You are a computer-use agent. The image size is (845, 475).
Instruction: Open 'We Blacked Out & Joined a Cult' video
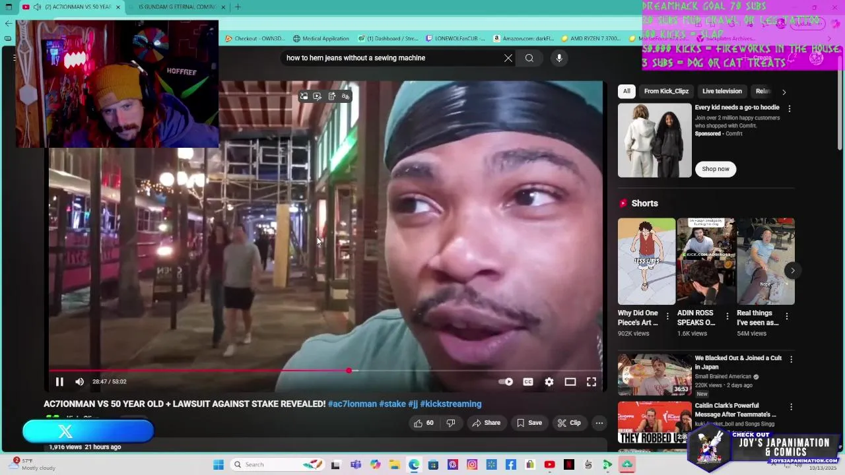point(738,362)
